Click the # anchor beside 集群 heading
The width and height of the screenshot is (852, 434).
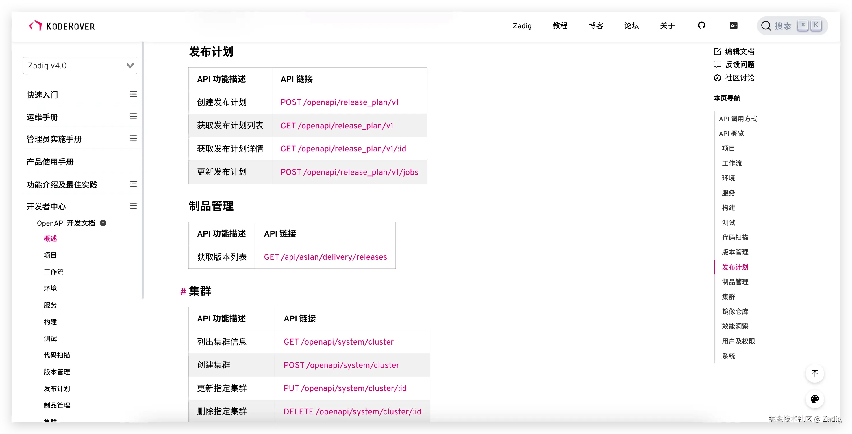[183, 292]
